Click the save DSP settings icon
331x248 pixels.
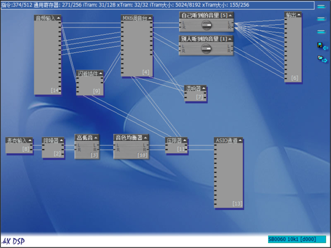[321, 46]
